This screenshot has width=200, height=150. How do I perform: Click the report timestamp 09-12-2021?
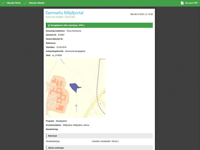(142, 14)
